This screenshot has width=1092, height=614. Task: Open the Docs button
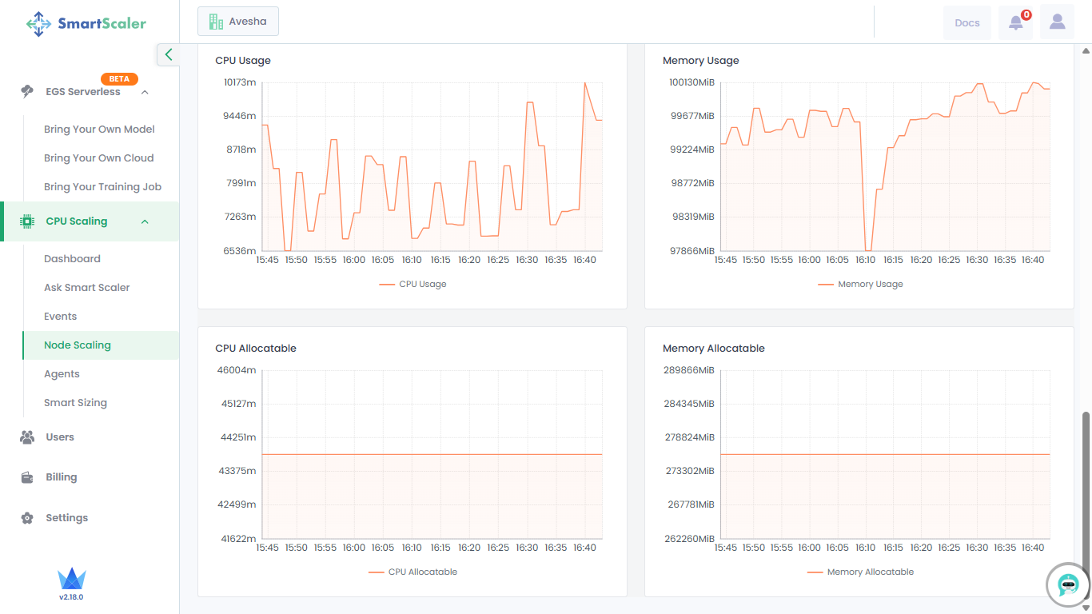[966, 22]
